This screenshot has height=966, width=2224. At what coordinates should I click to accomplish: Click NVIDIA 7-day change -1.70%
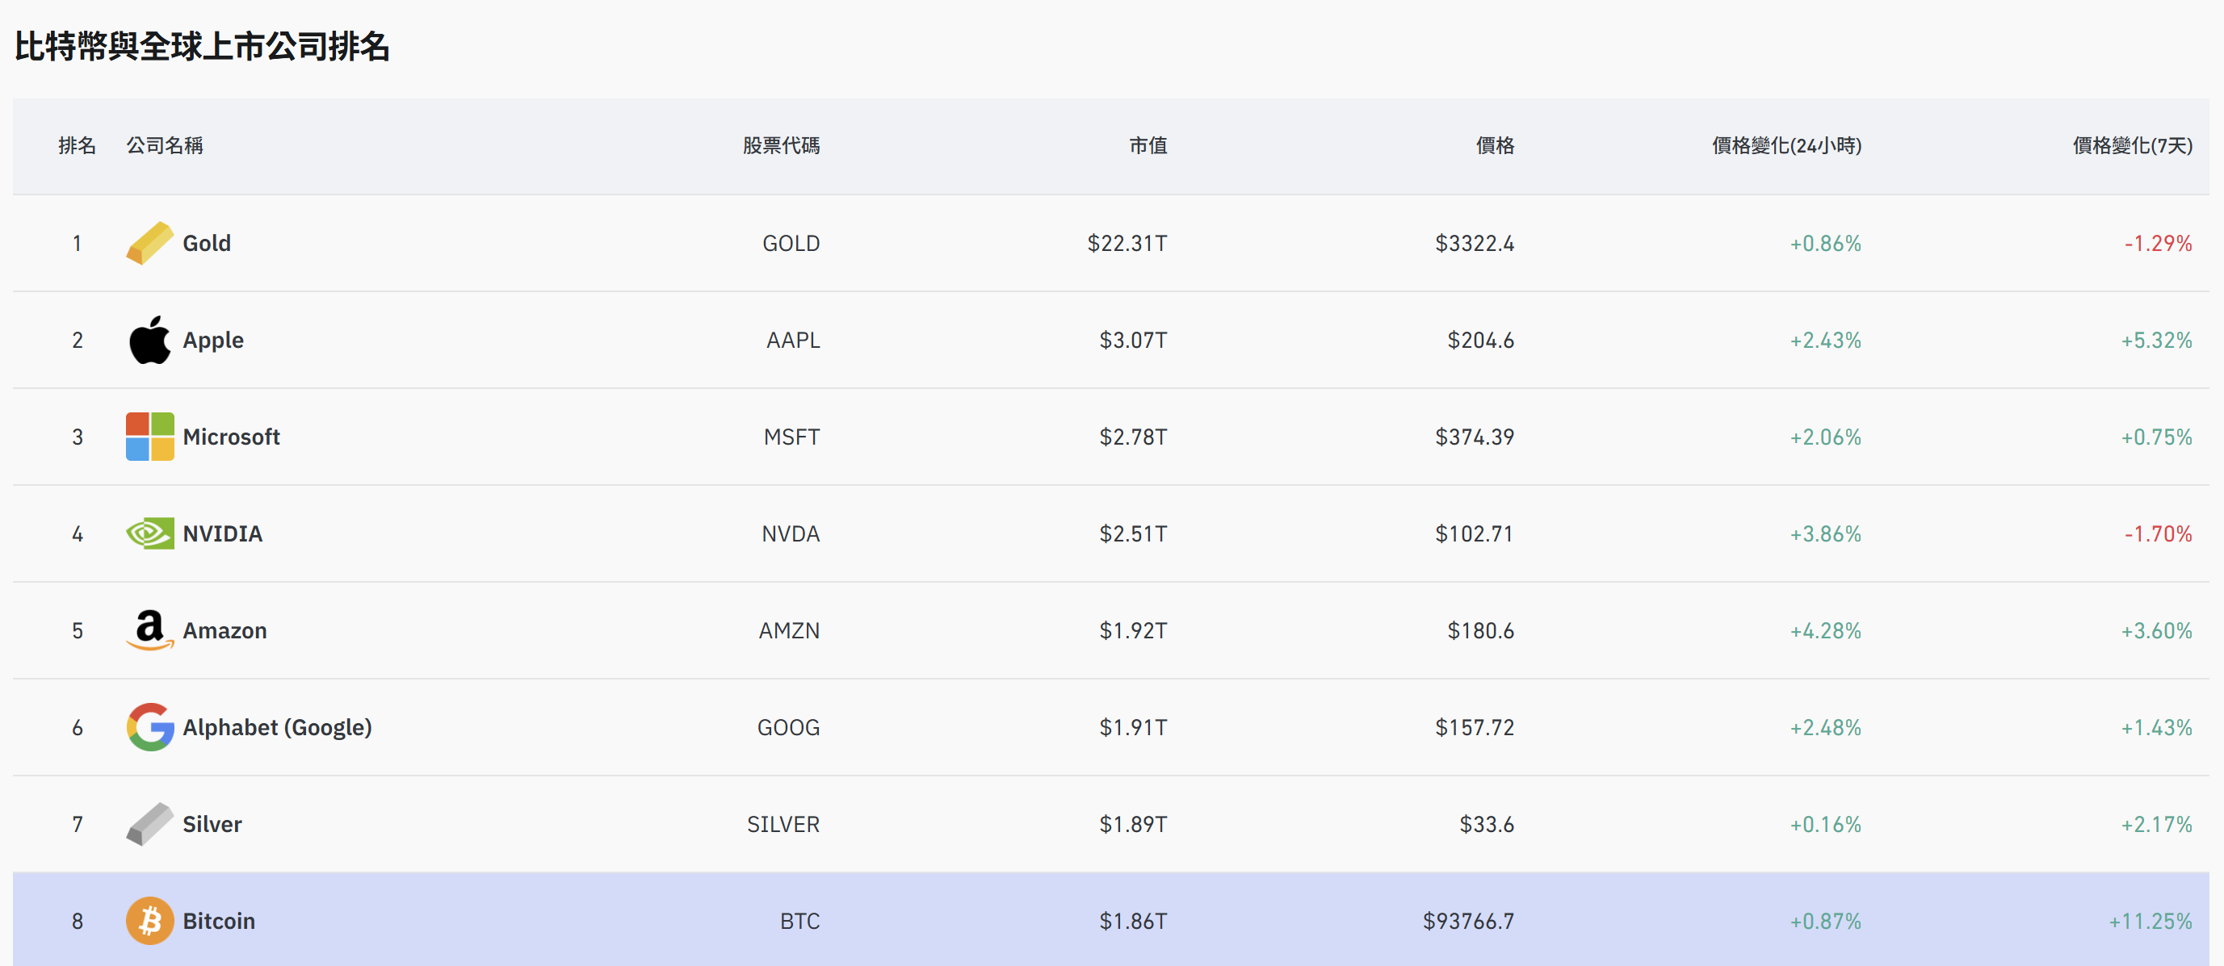point(2159,534)
